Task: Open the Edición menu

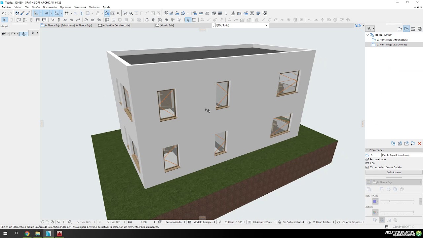Action: click(18, 7)
